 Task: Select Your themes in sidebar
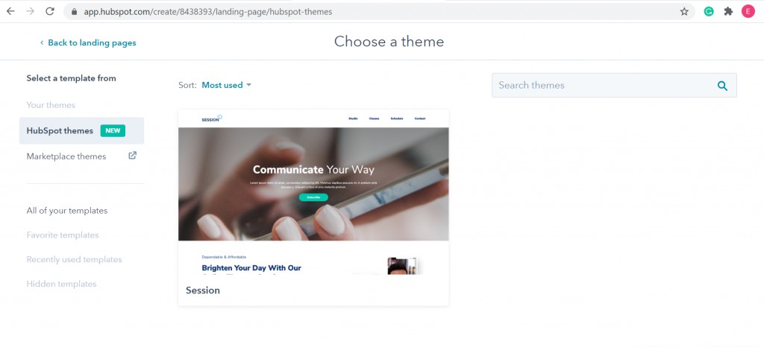click(51, 105)
